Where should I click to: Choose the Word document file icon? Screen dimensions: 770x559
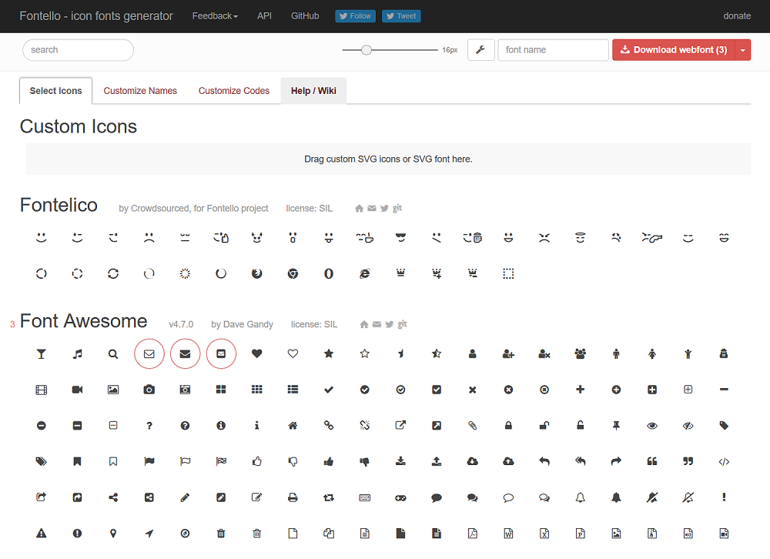pyautogui.click(x=508, y=534)
